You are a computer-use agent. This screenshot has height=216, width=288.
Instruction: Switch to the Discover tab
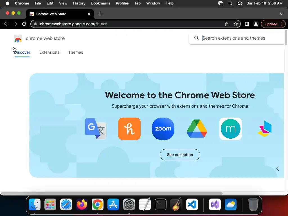[x=22, y=52]
